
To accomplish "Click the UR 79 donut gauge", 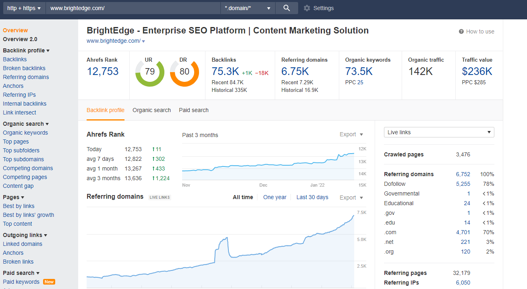I will (150, 72).
